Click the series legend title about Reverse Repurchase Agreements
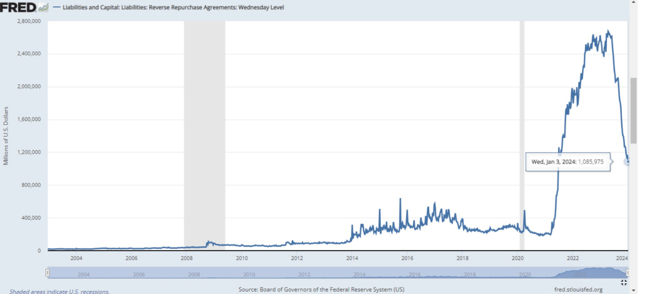Viewport: 652px width, 294px height. click(173, 7)
